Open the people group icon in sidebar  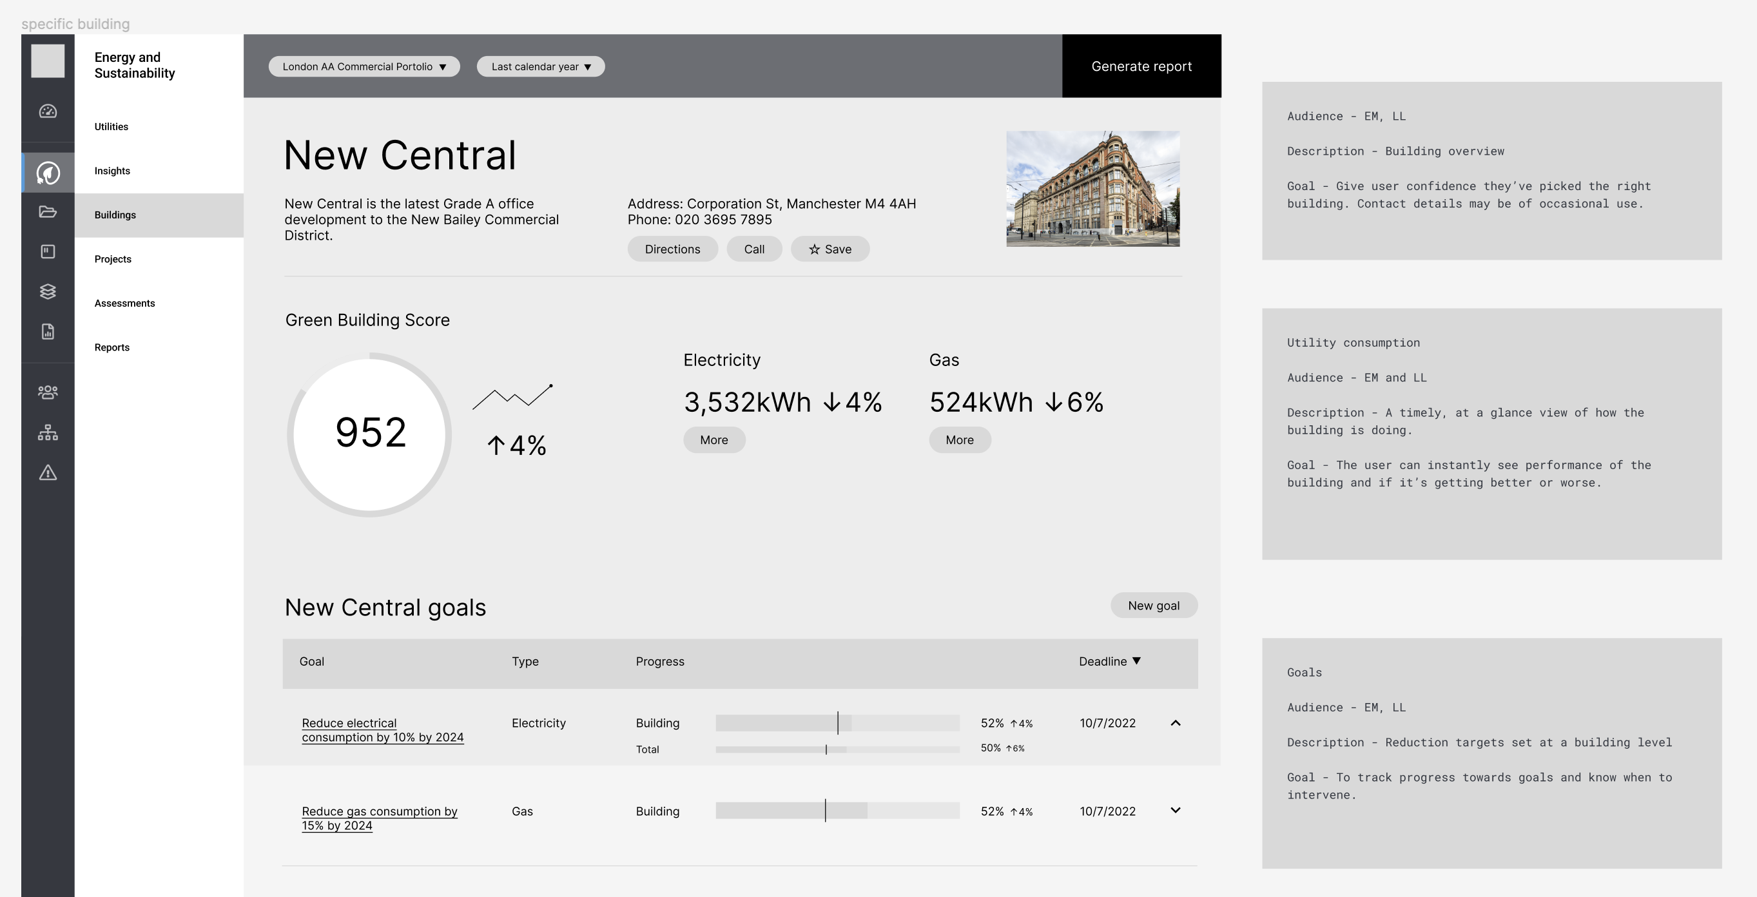coord(48,392)
